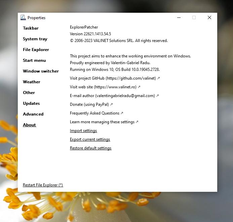The height and width of the screenshot is (222, 233).
Task: Go to Window switcher settings
Action: [x=41, y=71]
